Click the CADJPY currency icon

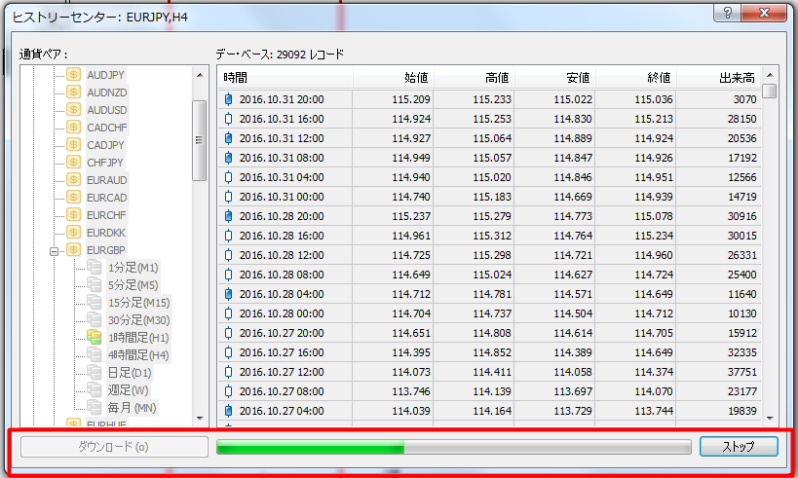pyautogui.click(x=74, y=145)
